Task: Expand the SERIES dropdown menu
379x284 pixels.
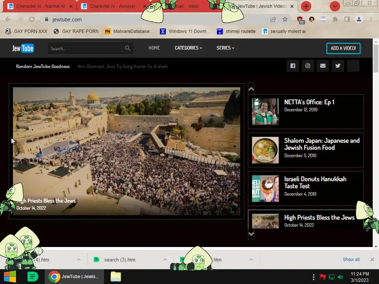Action: 225,48
